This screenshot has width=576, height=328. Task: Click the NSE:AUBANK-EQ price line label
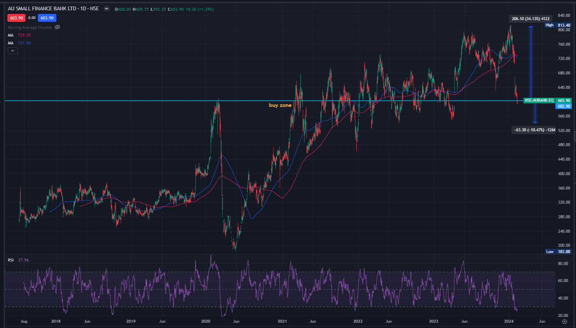(539, 100)
